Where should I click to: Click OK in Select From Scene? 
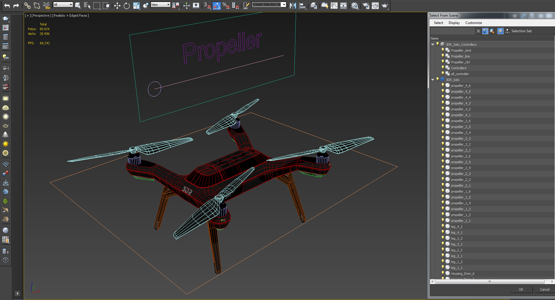tap(521, 289)
